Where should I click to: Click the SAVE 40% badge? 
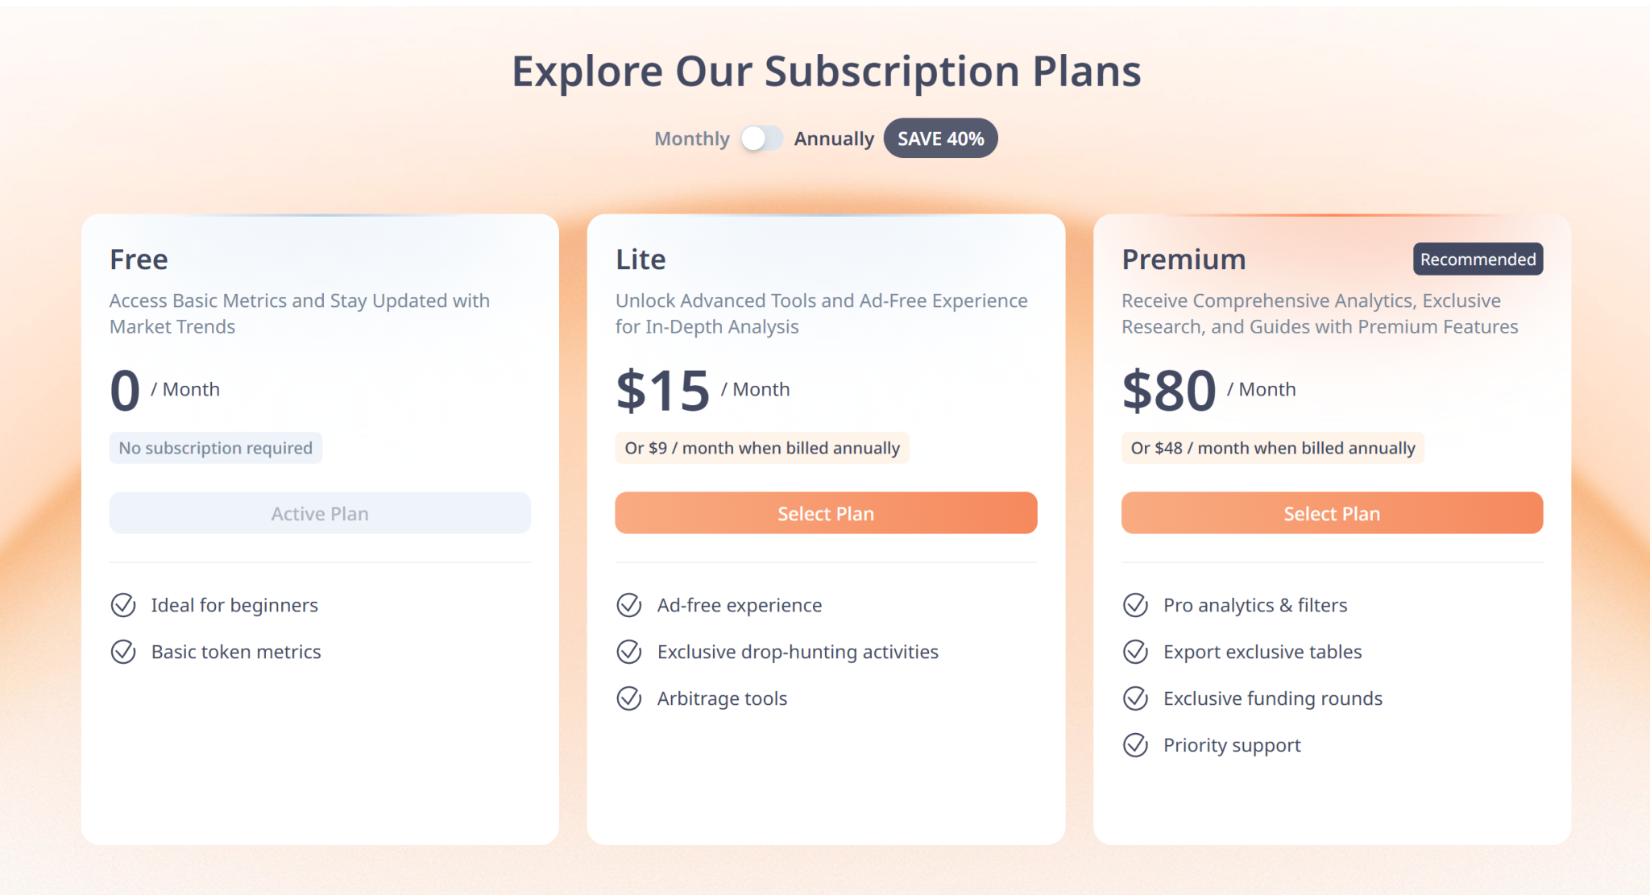click(940, 139)
